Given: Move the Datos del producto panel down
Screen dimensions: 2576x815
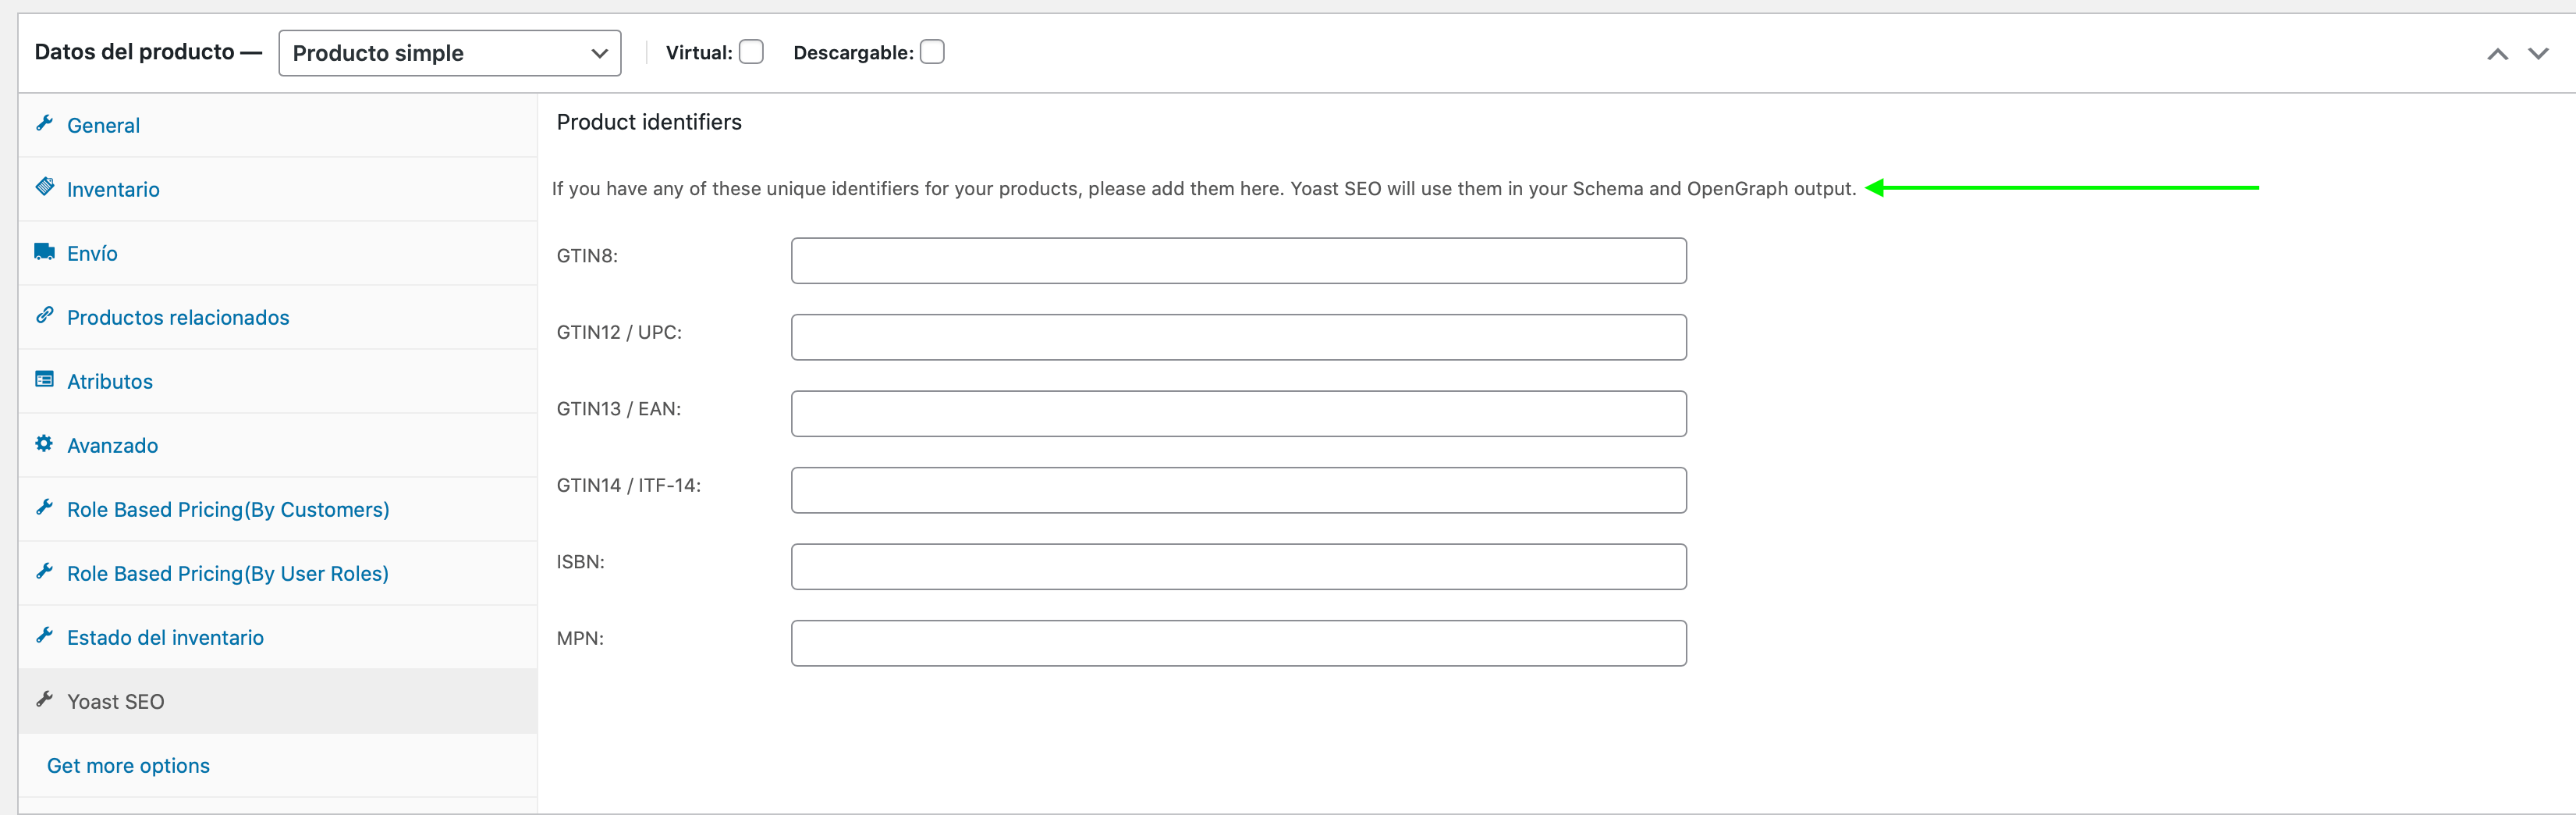Looking at the screenshot, I should [2538, 54].
